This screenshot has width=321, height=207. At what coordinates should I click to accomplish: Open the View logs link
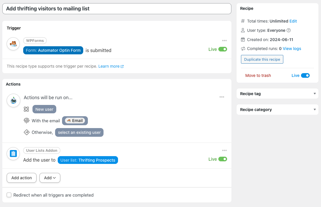pyautogui.click(x=292, y=49)
